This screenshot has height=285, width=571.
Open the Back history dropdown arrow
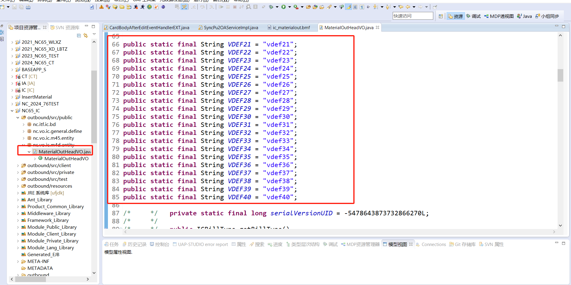coord(414,7)
